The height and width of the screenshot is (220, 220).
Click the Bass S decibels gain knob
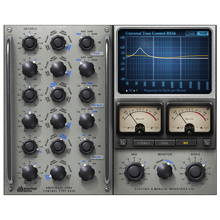[30, 173]
